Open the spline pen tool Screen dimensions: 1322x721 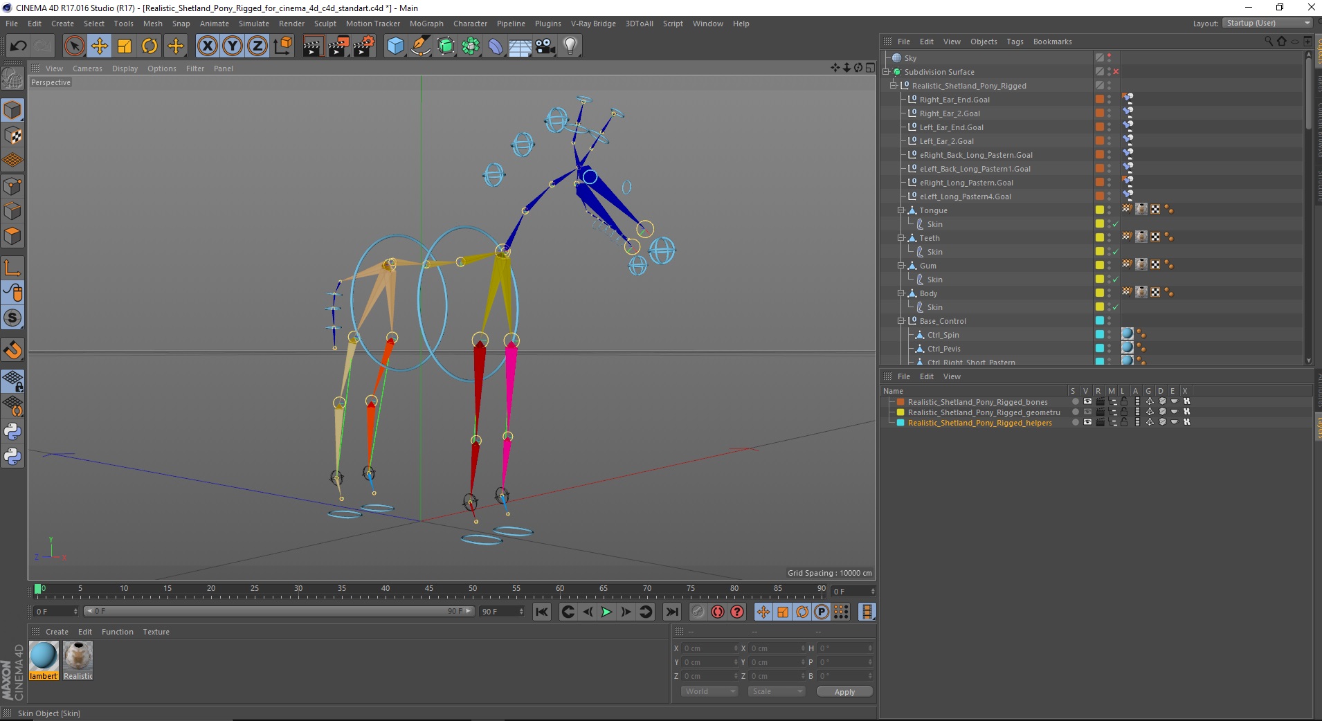click(x=421, y=46)
